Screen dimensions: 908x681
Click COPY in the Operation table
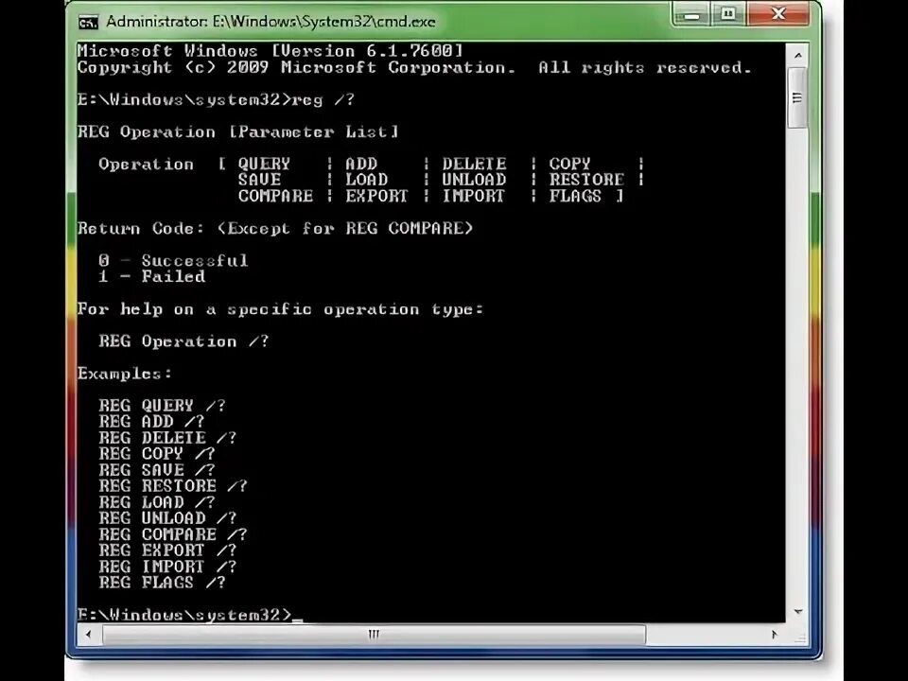(x=569, y=164)
